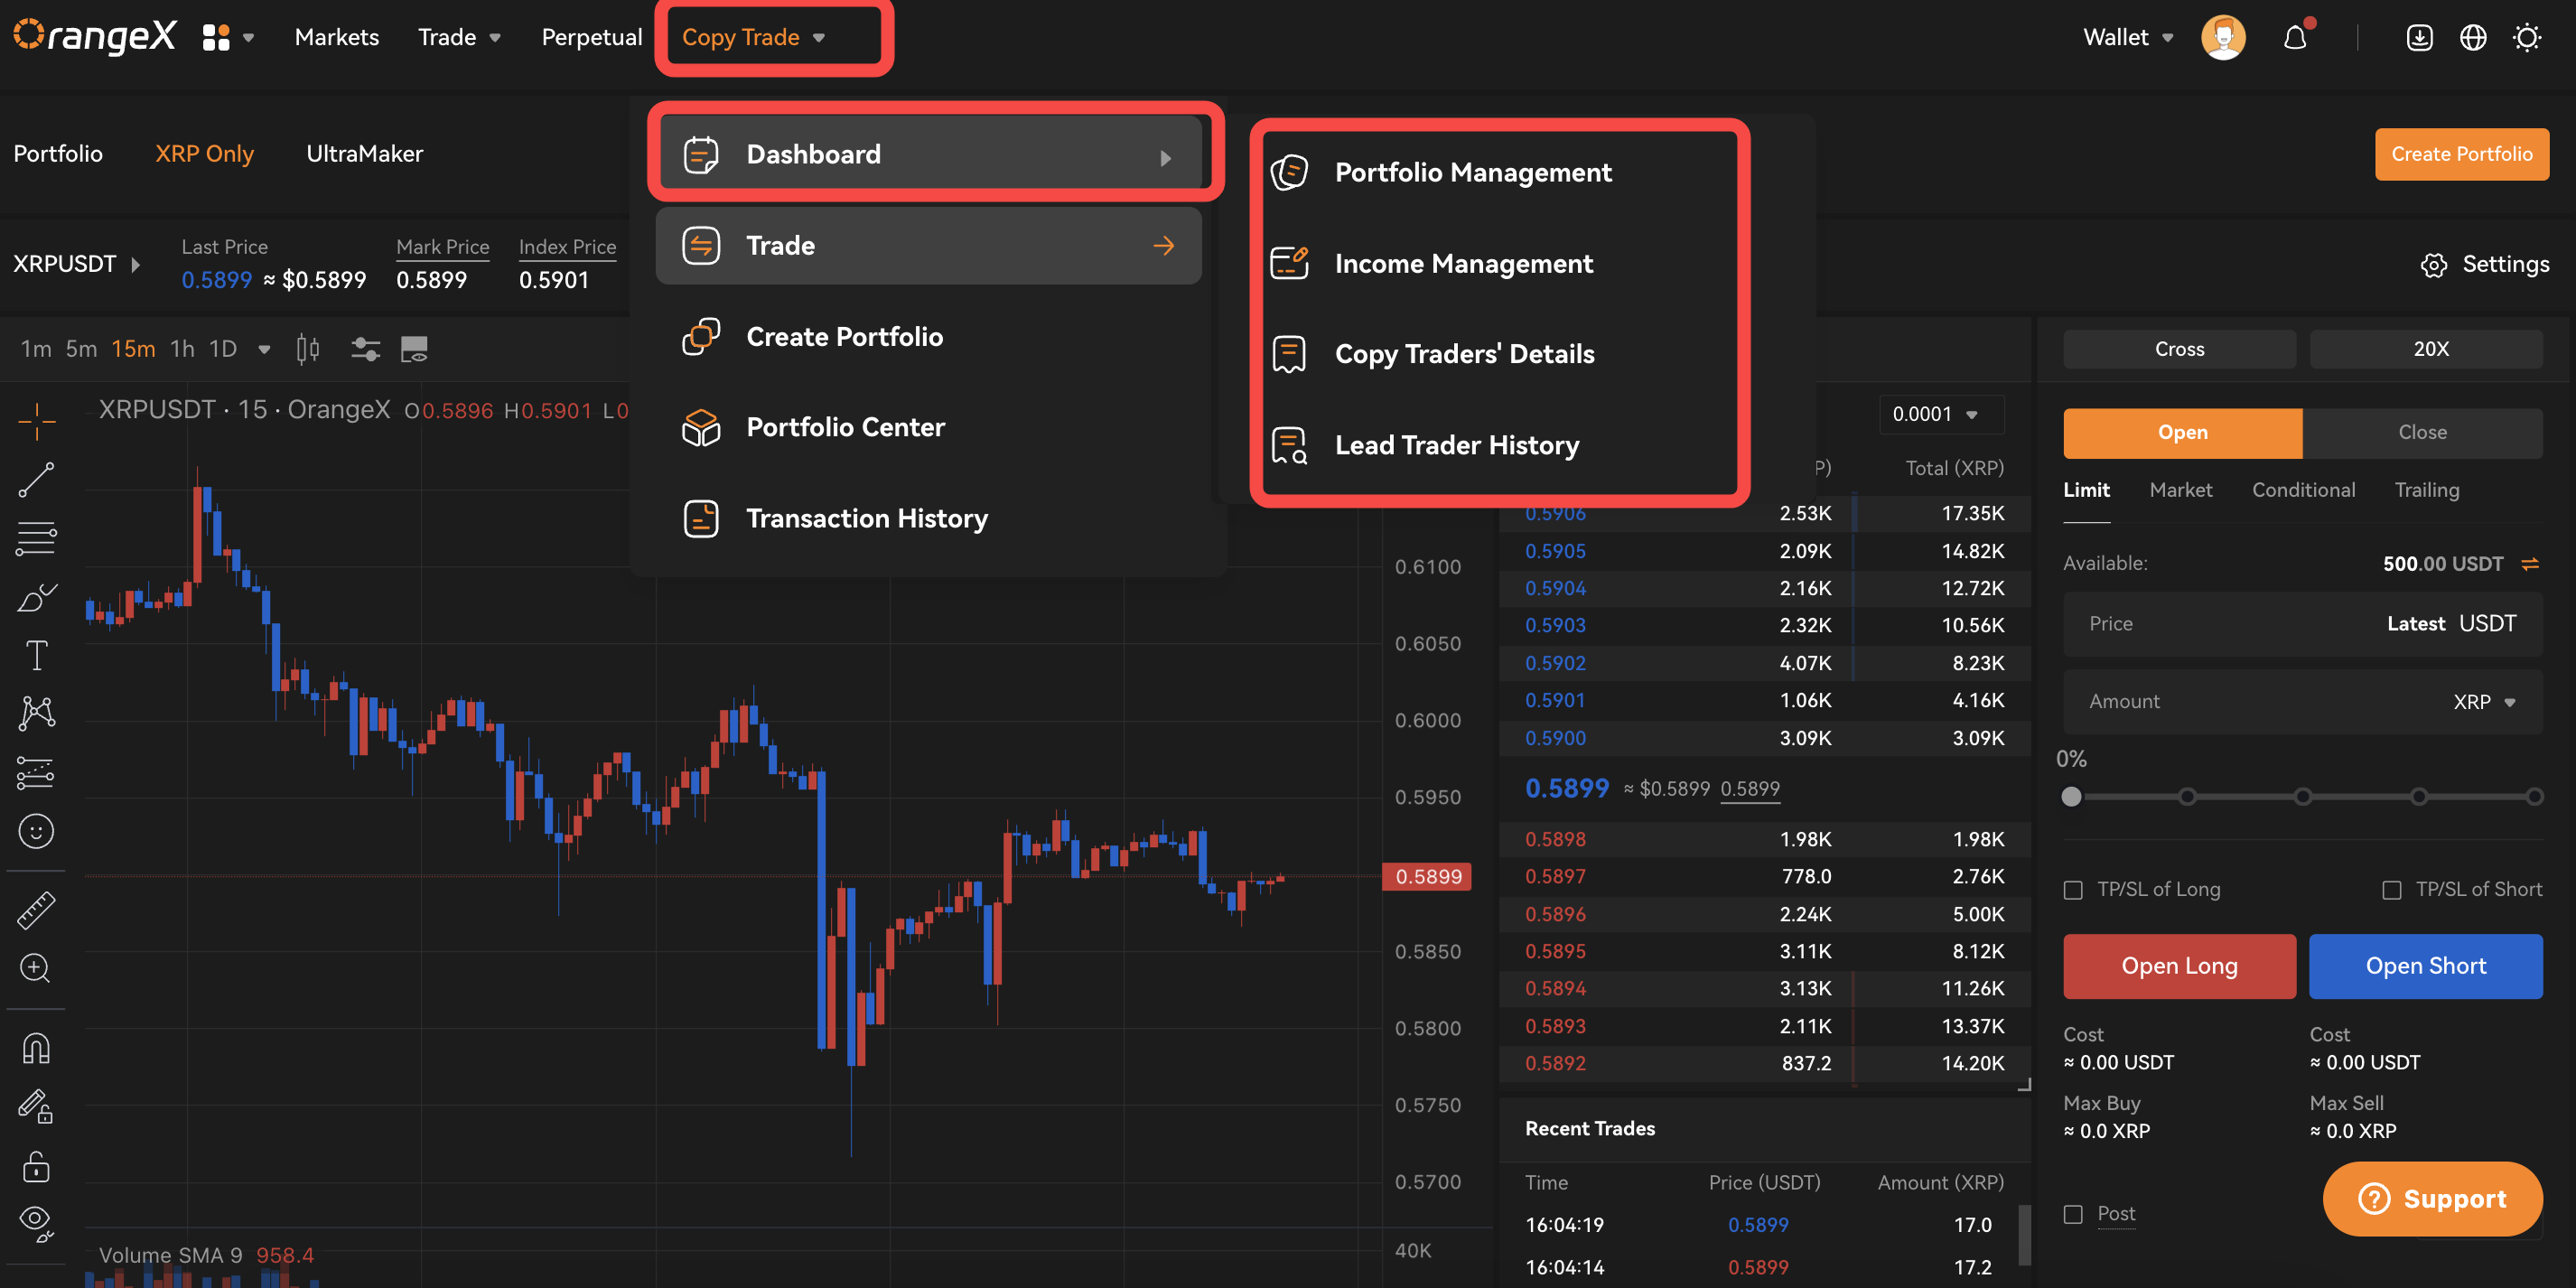Open the user avatar profile
Viewport: 2576px width, 1288px height.
(2223, 38)
